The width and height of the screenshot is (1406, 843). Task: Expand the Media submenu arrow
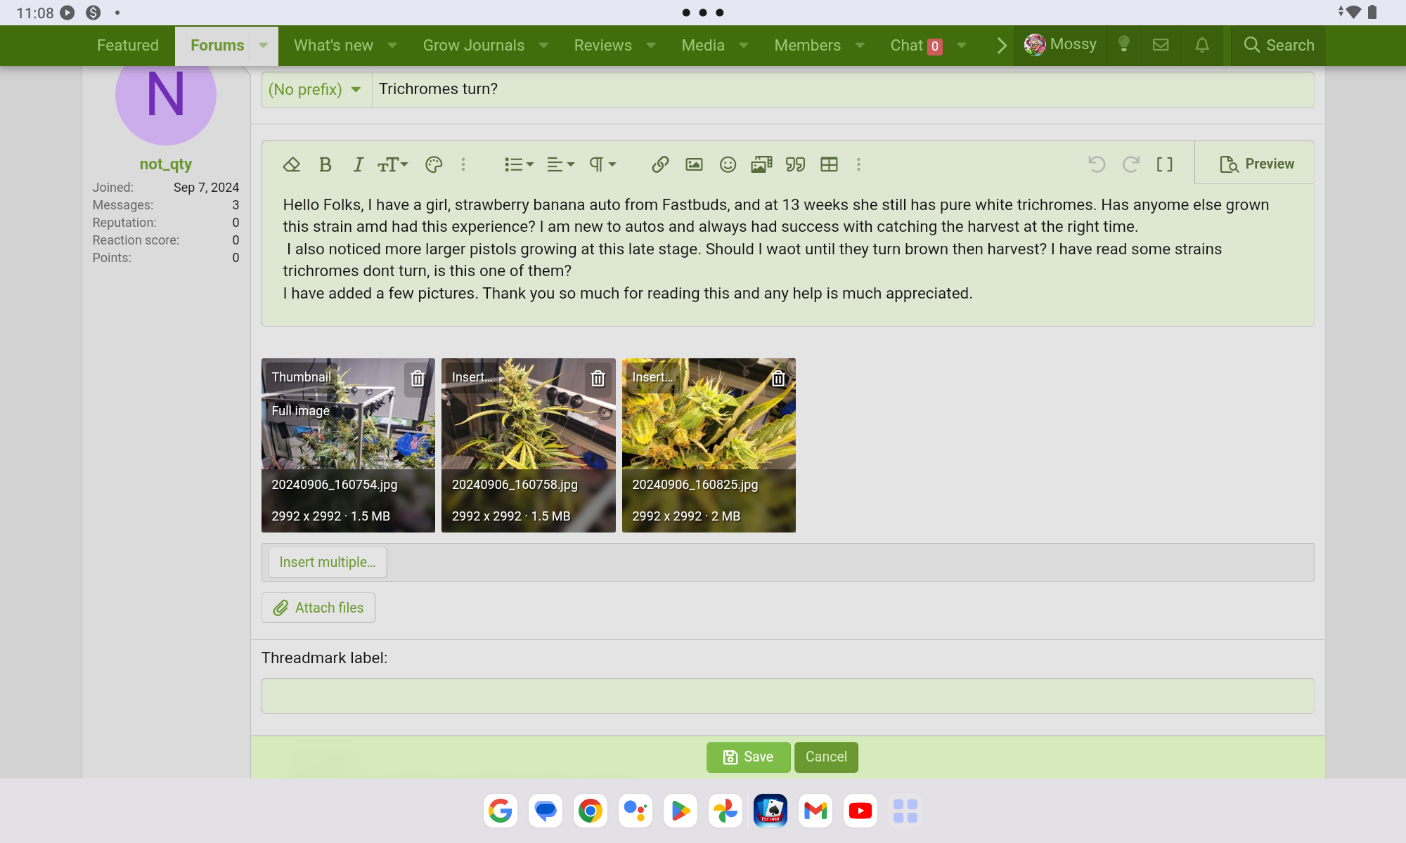(744, 46)
